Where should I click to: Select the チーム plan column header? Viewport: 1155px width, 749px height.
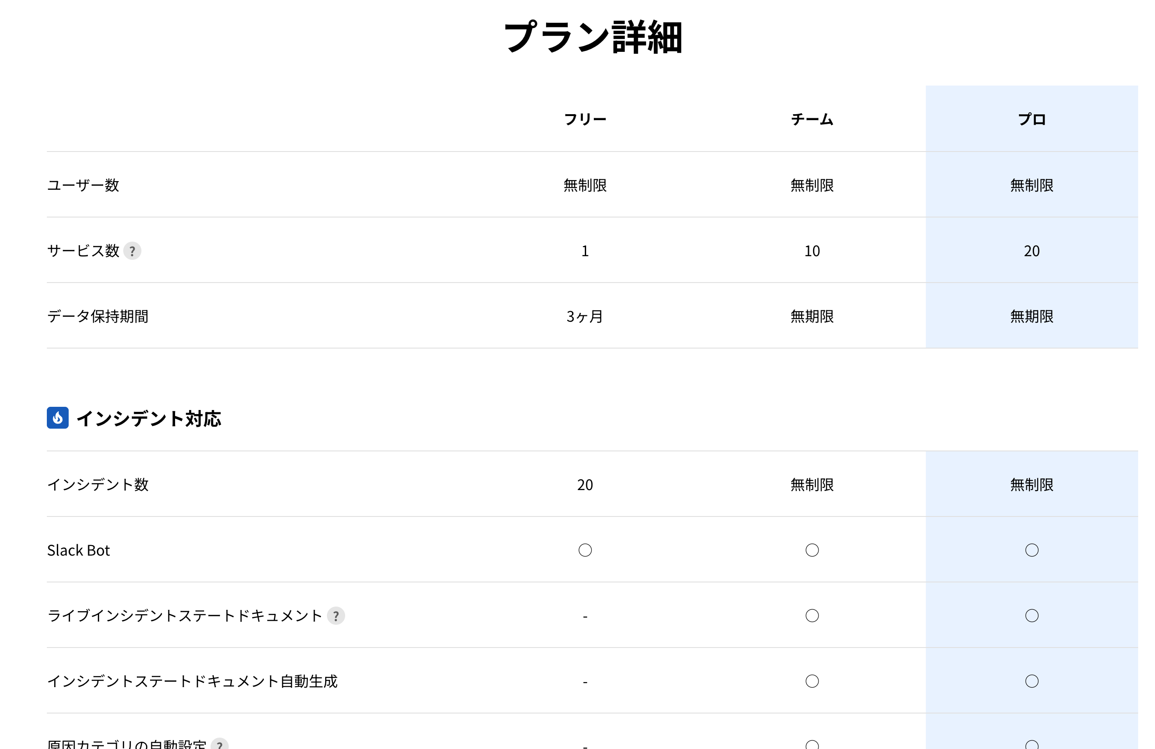[812, 120]
